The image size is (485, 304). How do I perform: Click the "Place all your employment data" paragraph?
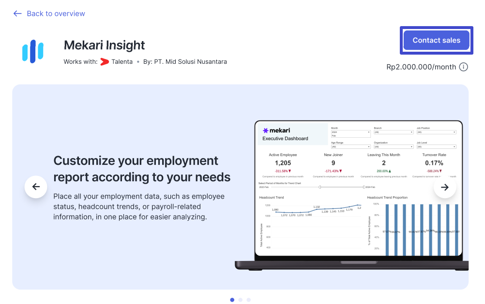point(139,206)
